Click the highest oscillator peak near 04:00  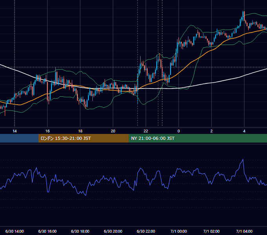click(x=243, y=159)
